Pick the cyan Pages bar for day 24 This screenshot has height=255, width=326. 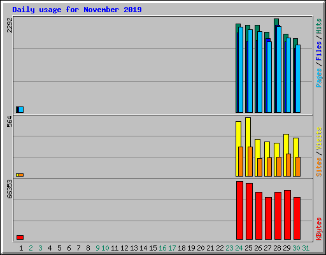click(241, 69)
